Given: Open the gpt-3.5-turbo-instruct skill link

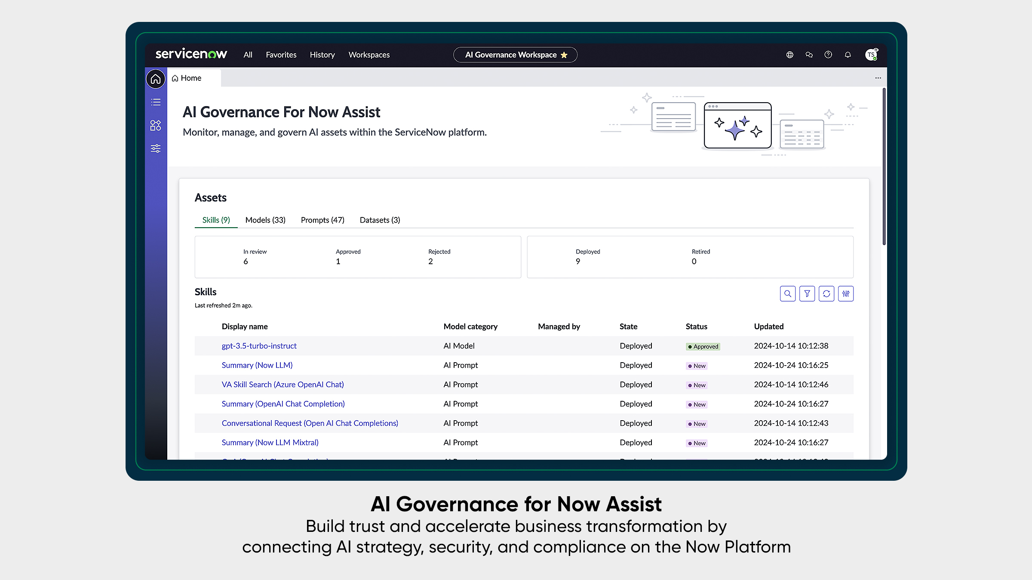Looking at the screenshot, I should pyautogui.click(x=259, y=345).
